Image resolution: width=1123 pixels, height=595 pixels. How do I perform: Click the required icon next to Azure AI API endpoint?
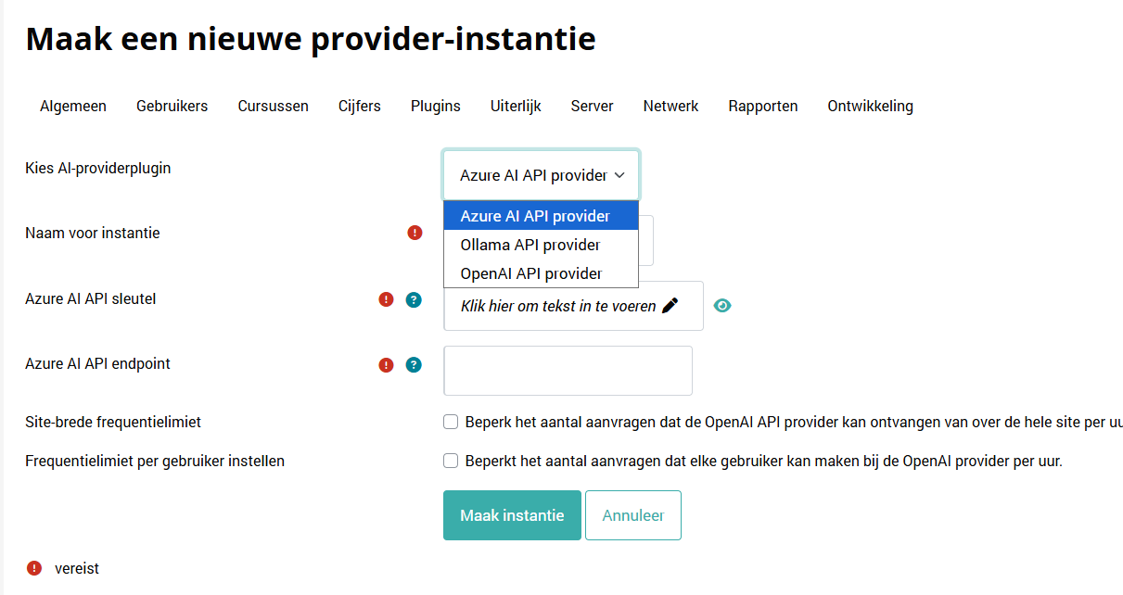pyautogui.click(x=387, y=365)
